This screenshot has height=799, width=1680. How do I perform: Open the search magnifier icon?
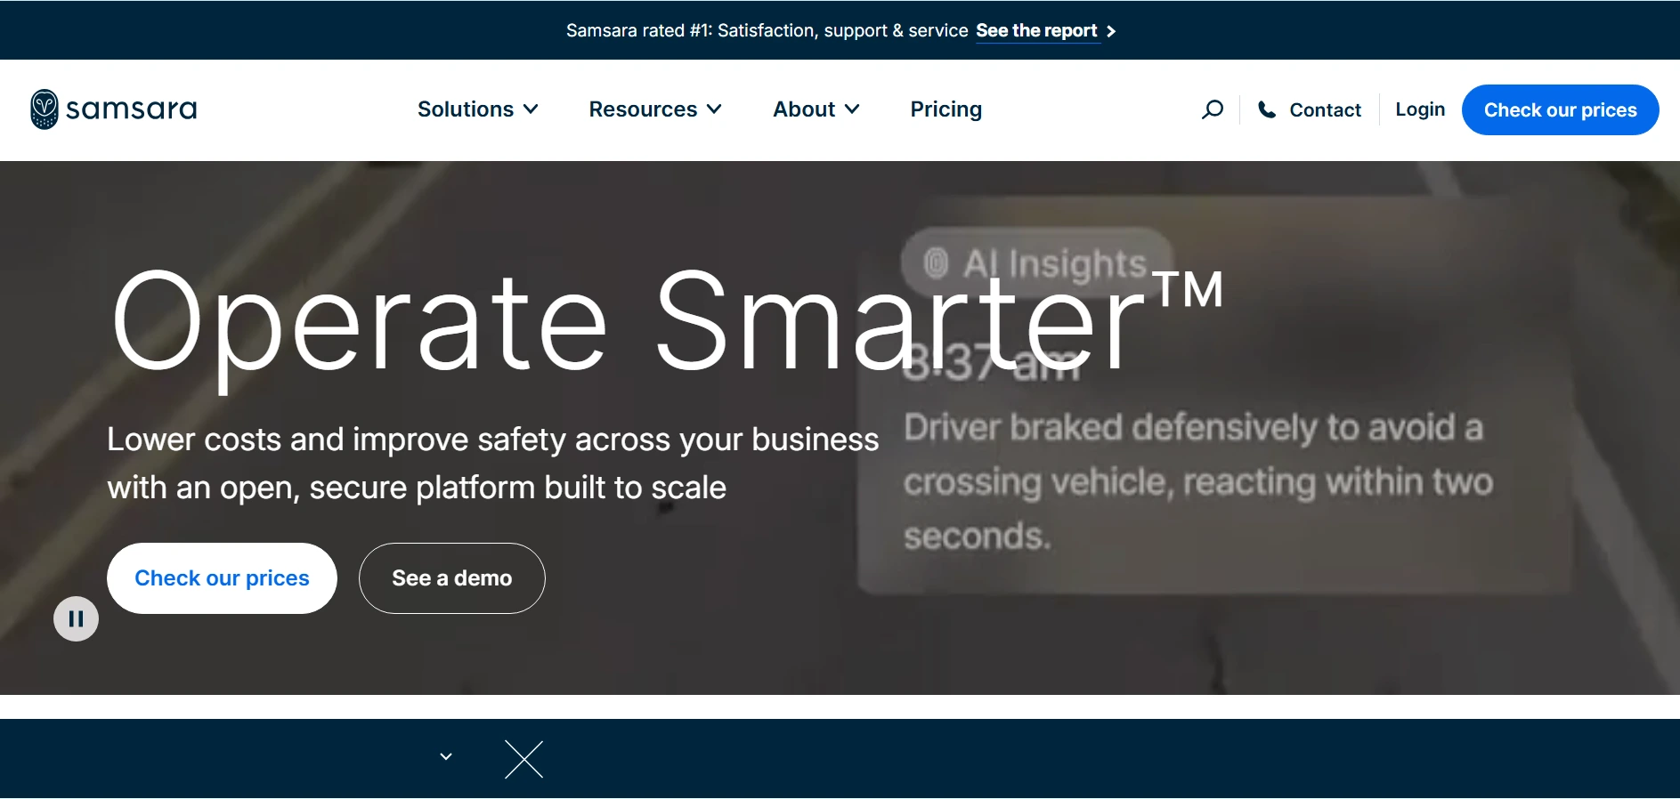coord(1212,109)
